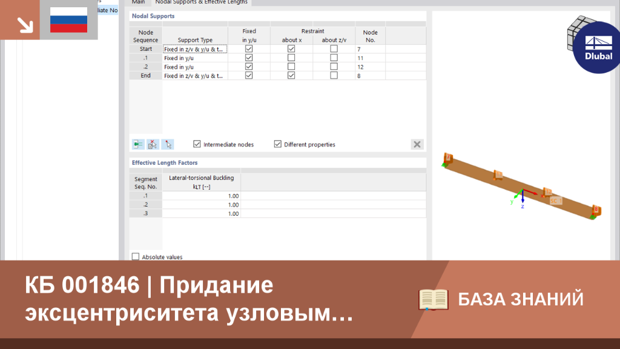Viewport: 620px width, 349px height.
Task: Check Restraint about x for node 11
Action: 291,58
